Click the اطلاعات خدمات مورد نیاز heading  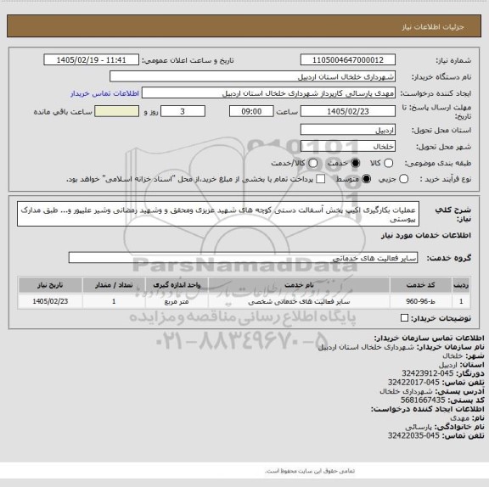[425, 235]
